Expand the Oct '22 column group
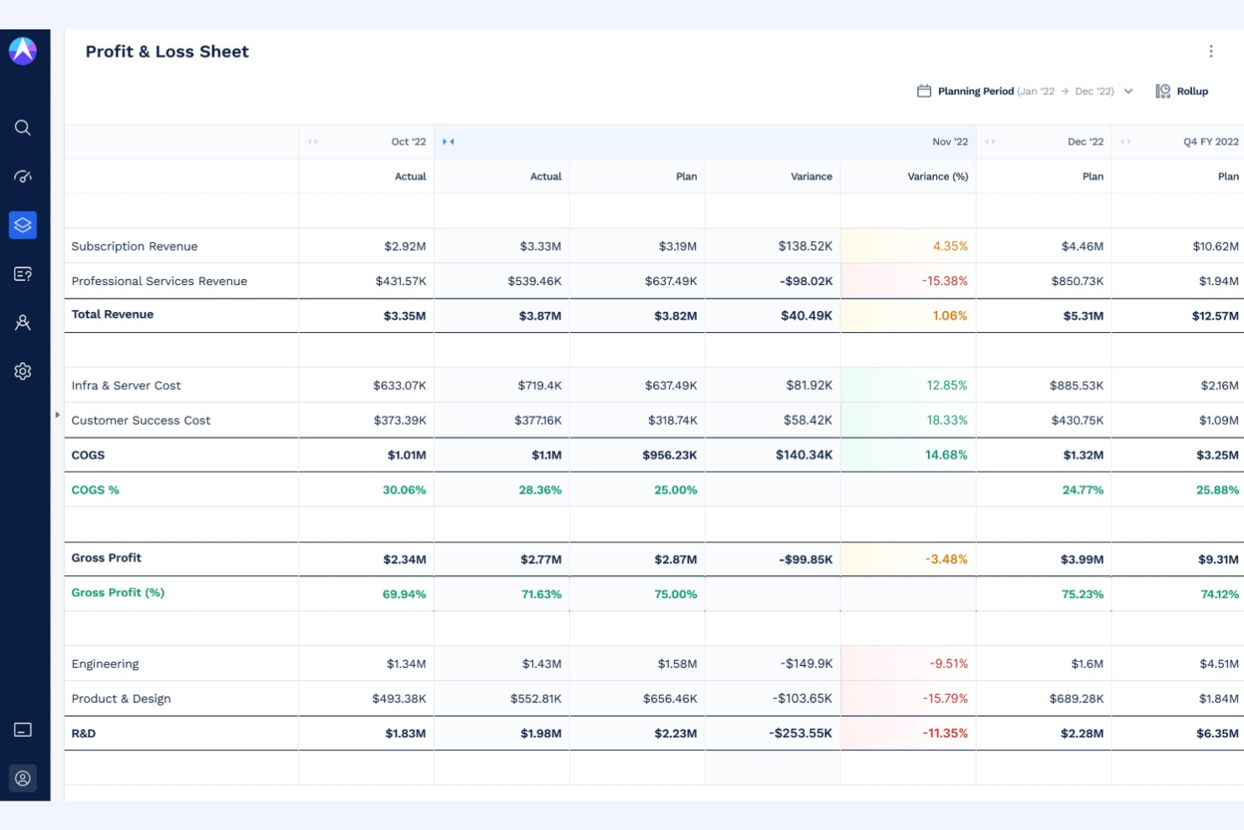 (314, 141)
